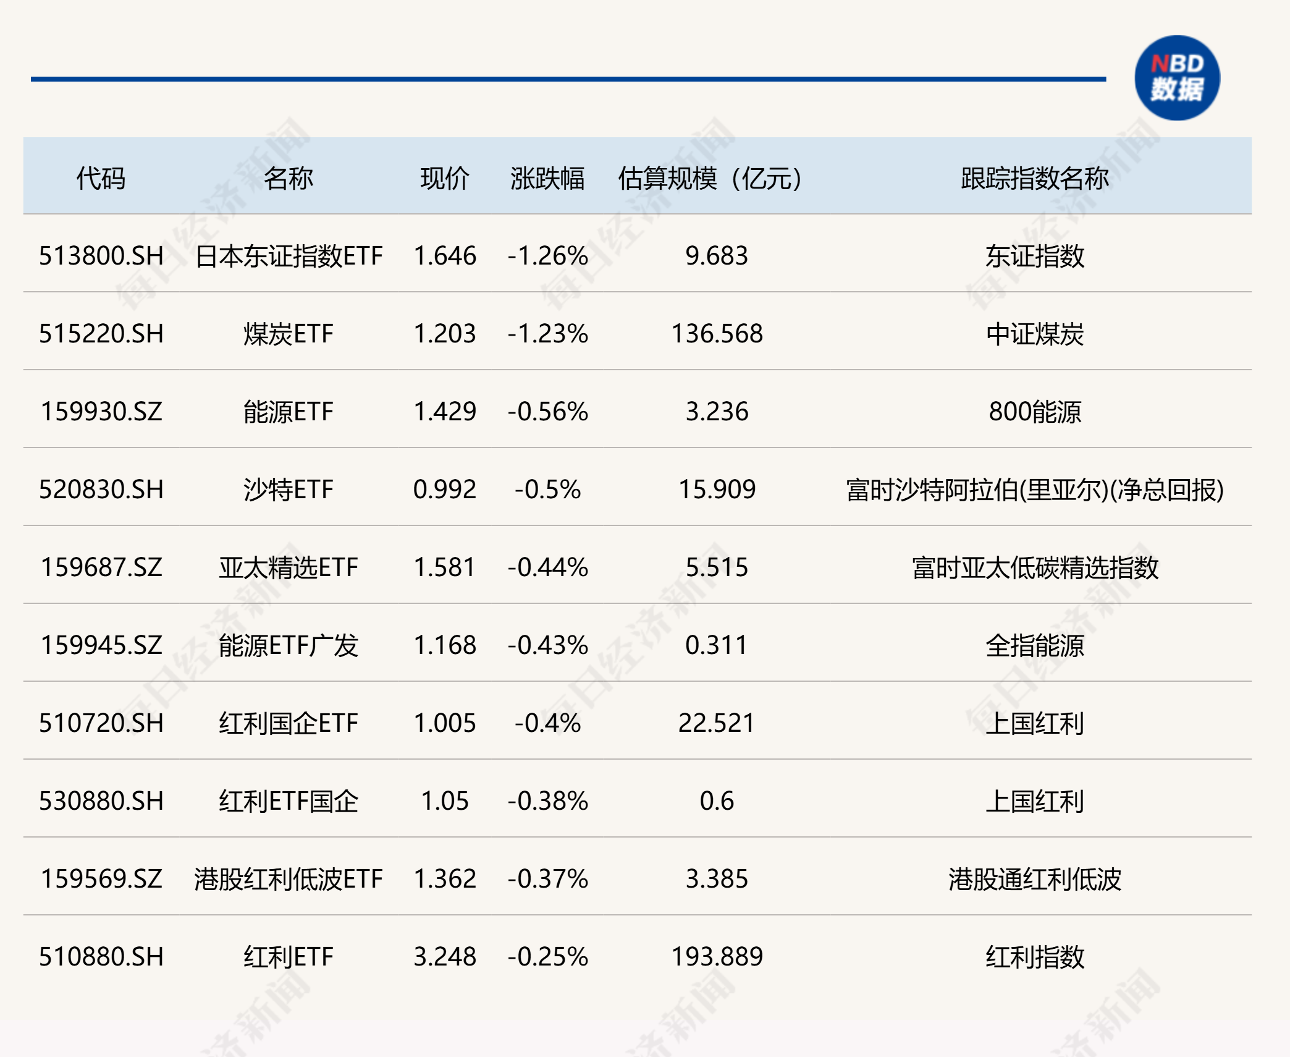Viewport: 1290px width, 1057px height.
Task: Click the 红利ETF国企 name cell
Action: tap(289, 801)
